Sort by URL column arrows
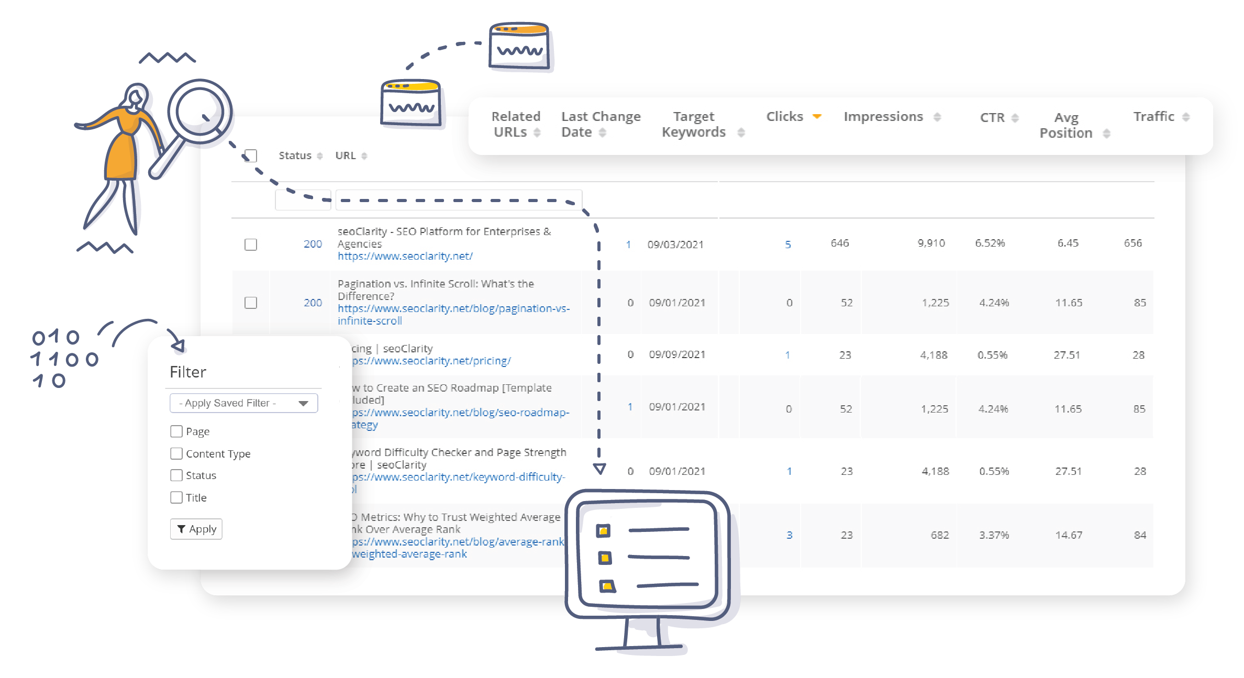The width and height of the screenshot is (1244, 678). click(364, 156)
